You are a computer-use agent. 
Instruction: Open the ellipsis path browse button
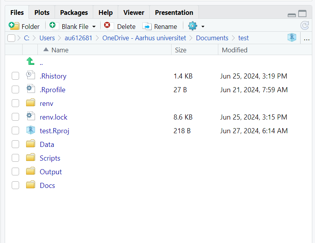coord(307,38)
